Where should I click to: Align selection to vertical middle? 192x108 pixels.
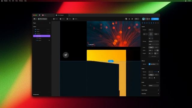click(151, 23)
